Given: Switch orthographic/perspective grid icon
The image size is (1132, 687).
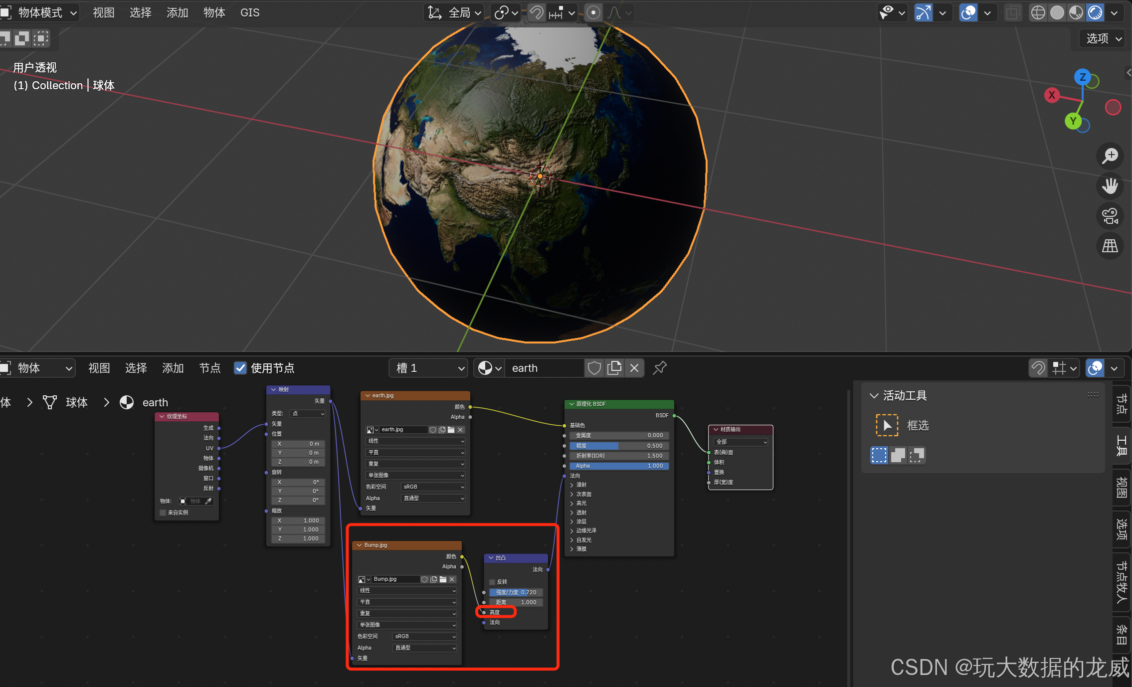Looking at the screenshot, I should (x=1110, y=246).
